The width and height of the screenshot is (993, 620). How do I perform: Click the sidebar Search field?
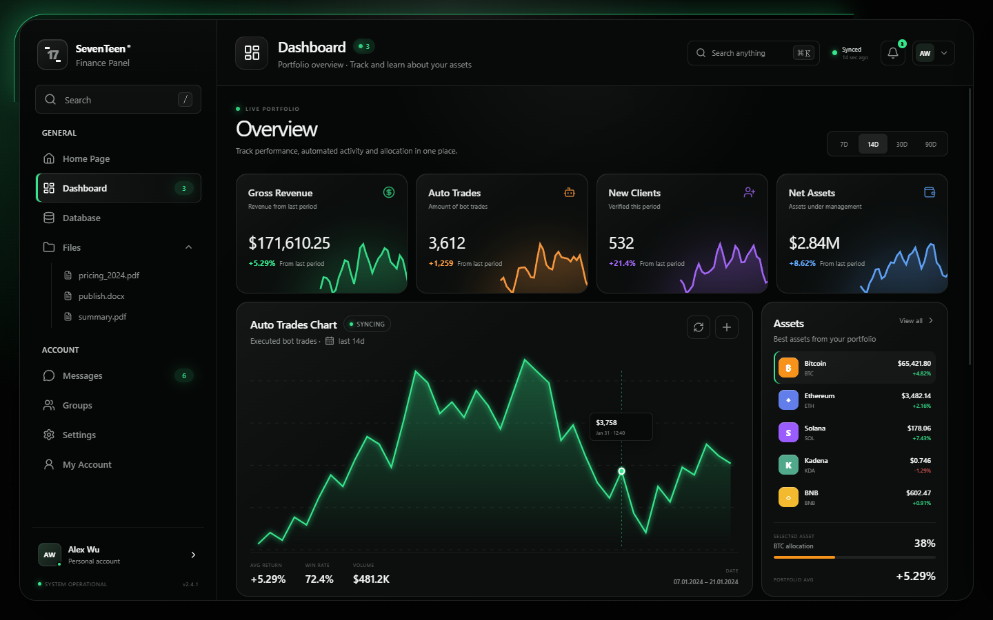point(118,99)
